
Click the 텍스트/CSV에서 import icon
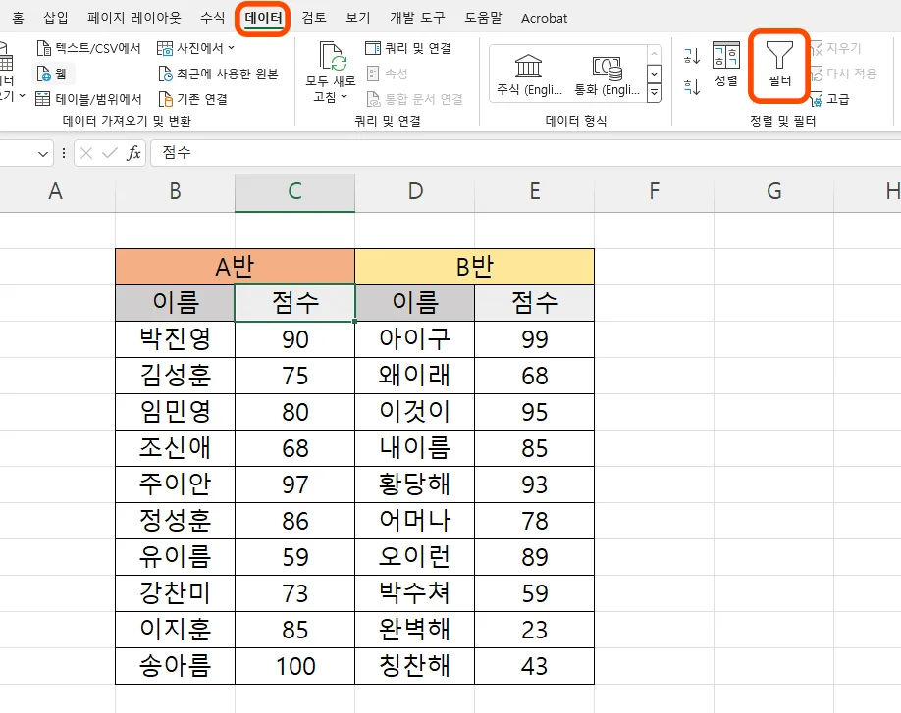pyautogui.click(x=43, y=46)
